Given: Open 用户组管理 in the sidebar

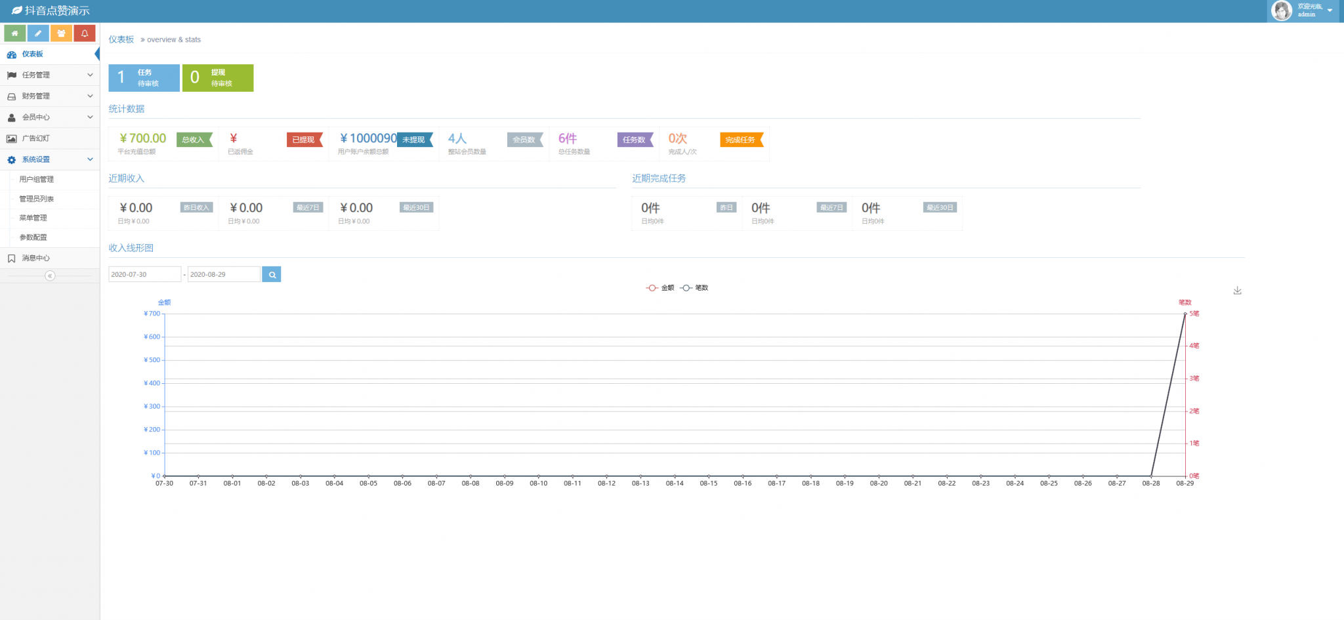Looking at the screenshot, I should (37, 179).
